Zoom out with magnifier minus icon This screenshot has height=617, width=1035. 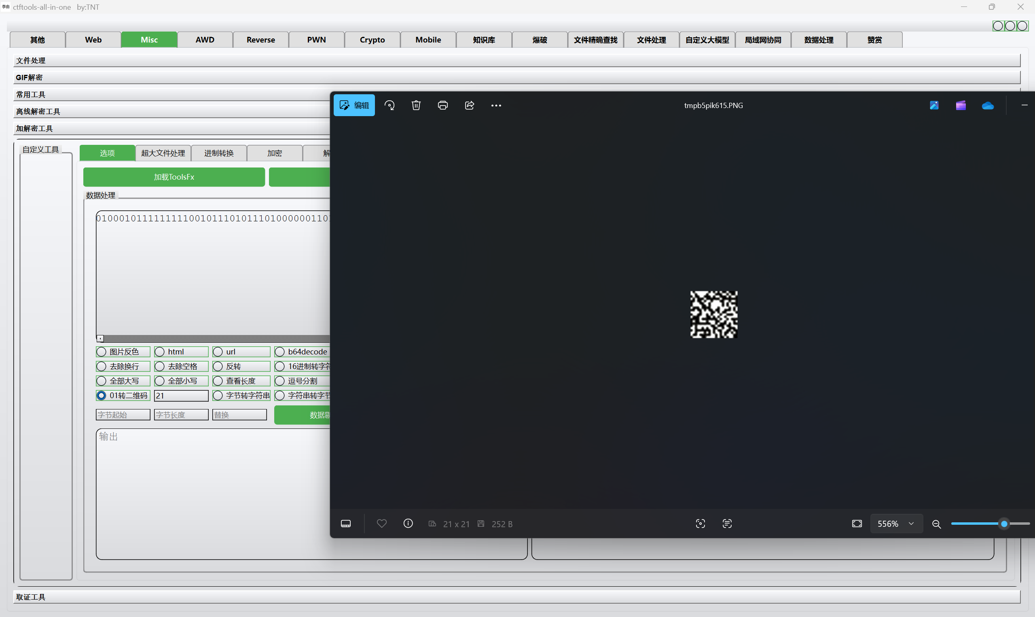937,524
